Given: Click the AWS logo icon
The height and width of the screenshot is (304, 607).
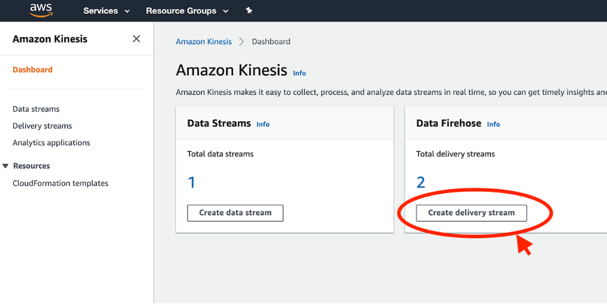Looking at the screenshot, I should tap(42, 10).
